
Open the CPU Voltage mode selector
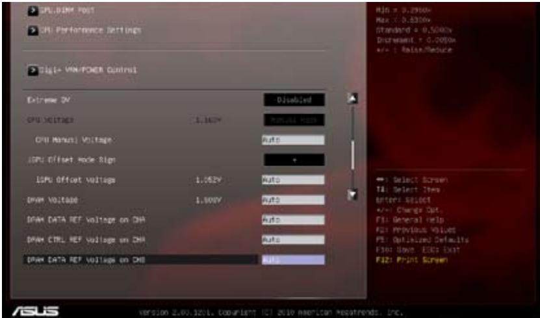(294, 120)
